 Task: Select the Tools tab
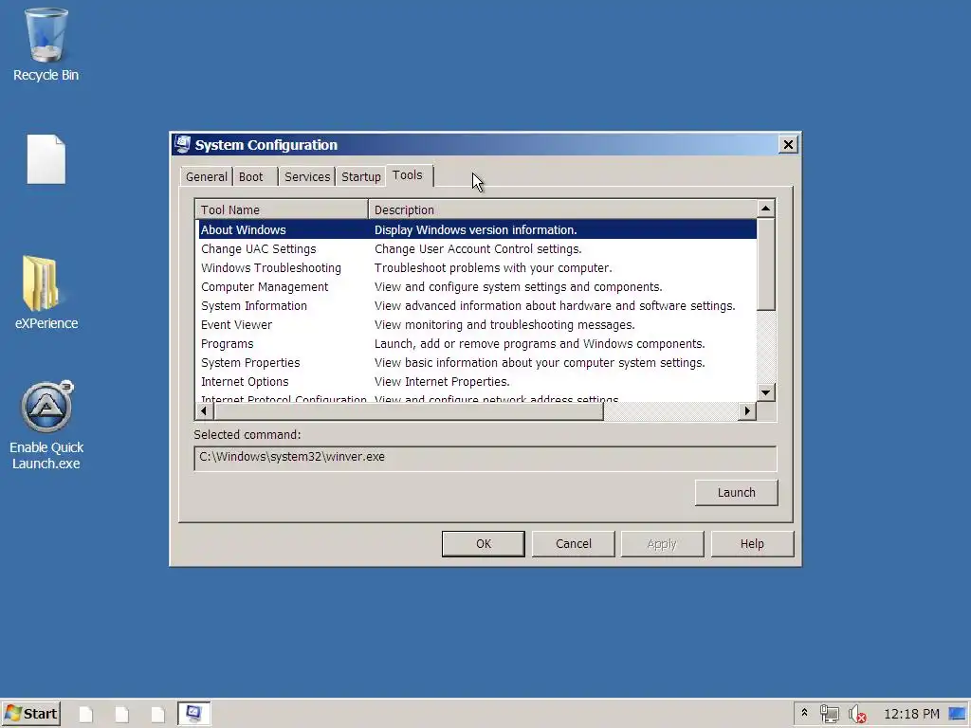[x=408, y=175]
